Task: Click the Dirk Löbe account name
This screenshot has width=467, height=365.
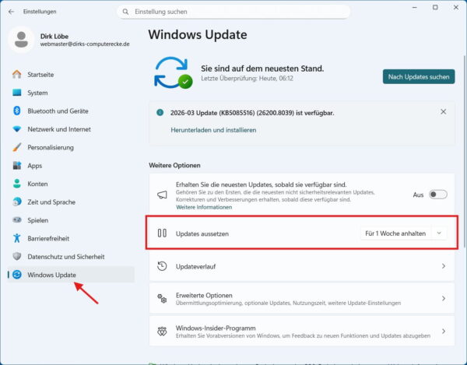Action: click(x=54, y=36)
